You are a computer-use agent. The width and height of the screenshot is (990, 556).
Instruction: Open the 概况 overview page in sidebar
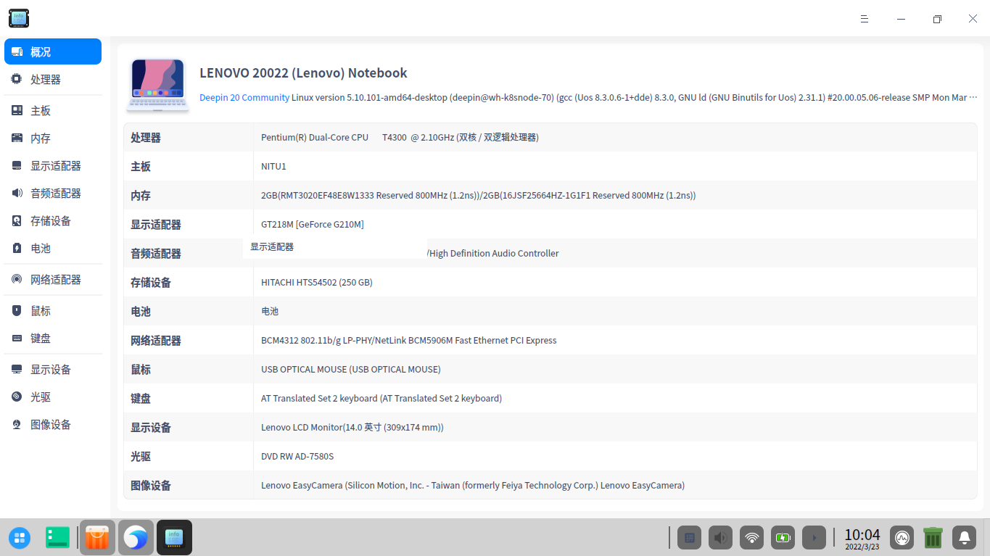pyautogui.click(x=53, y=51)
